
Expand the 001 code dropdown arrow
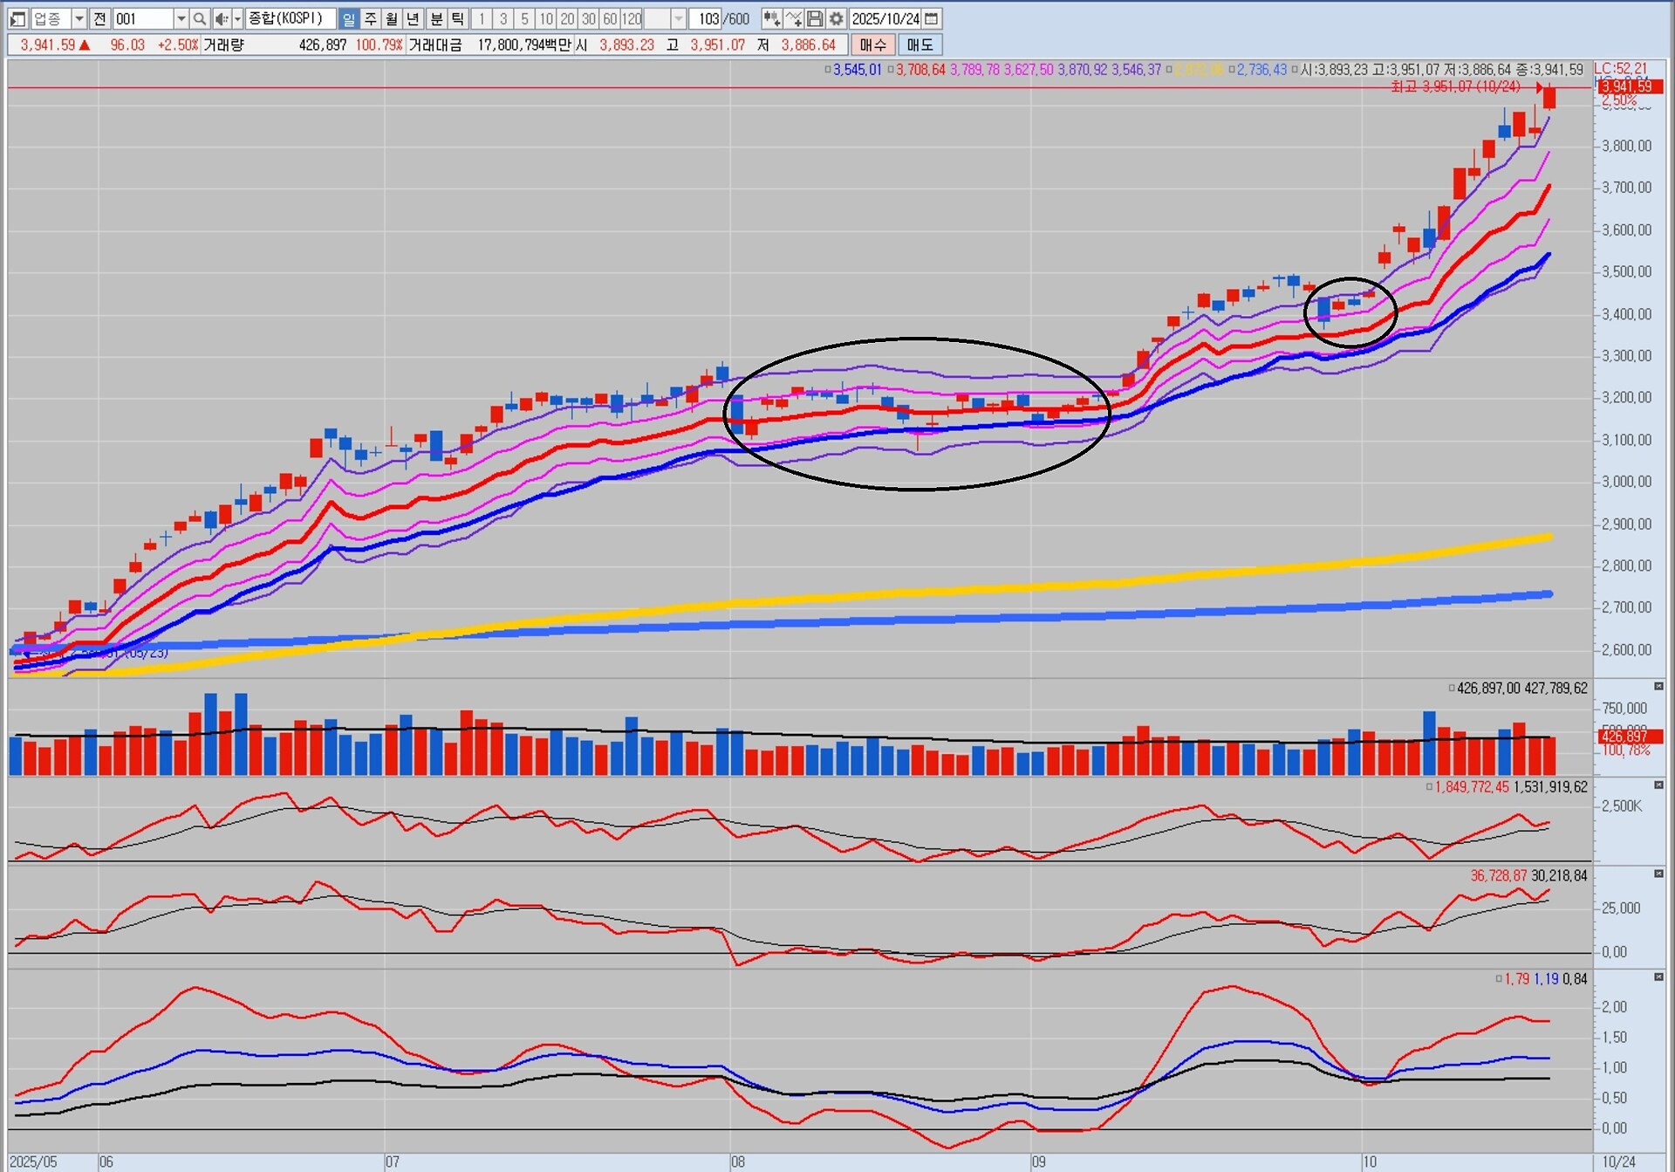pyautogui.click(x=181, y=18)
